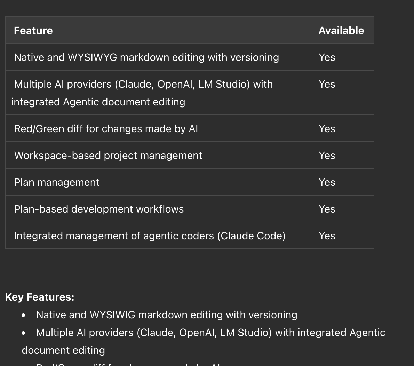Click the bullet marker before Native and WYSIWIG
414x366 pixels.
[23, 315]
